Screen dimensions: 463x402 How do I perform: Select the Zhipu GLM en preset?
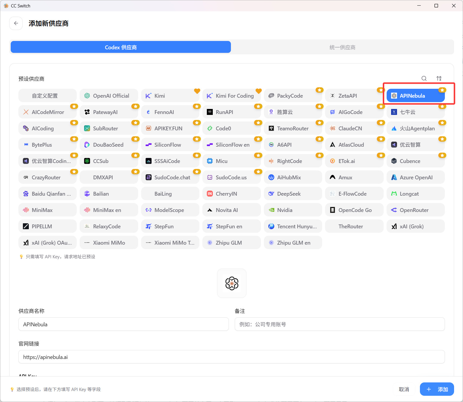293,243
